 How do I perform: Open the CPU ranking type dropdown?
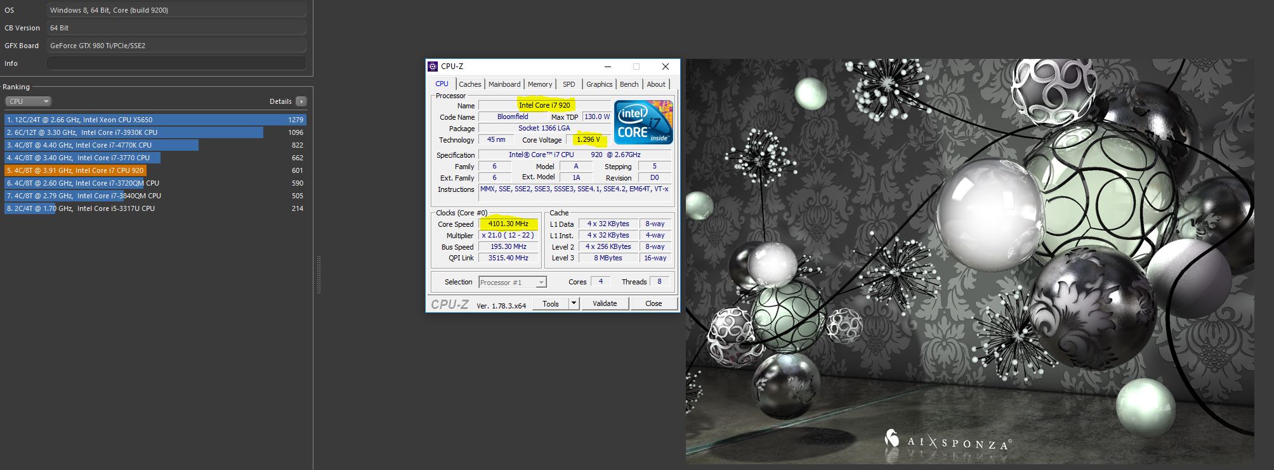[x=28, y=101]
